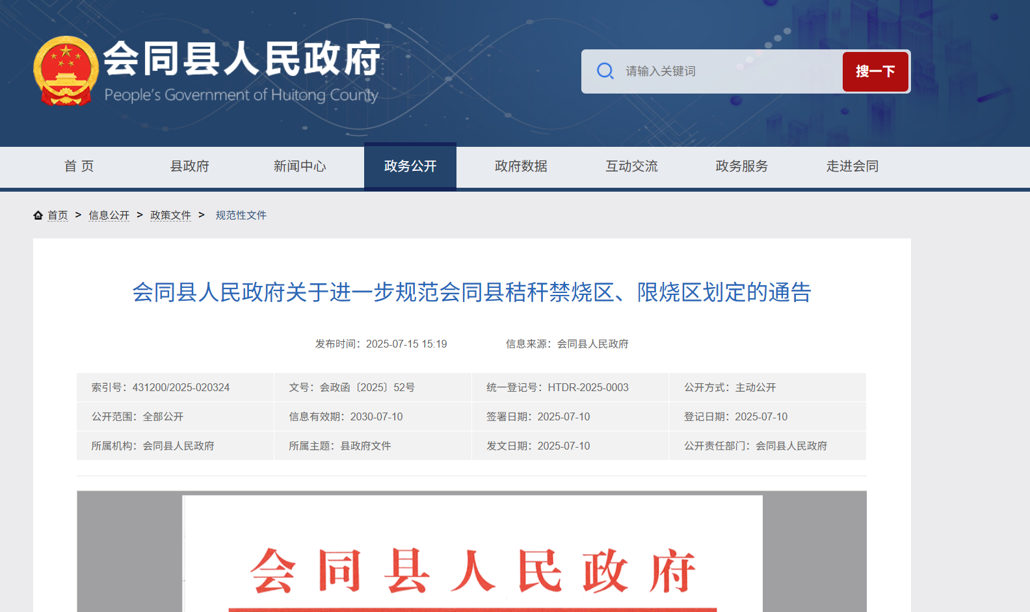Click 签署日期 2025-07-10 cell
The width and height of the screenshot is (1030, 612).
(x=570, y=416)
